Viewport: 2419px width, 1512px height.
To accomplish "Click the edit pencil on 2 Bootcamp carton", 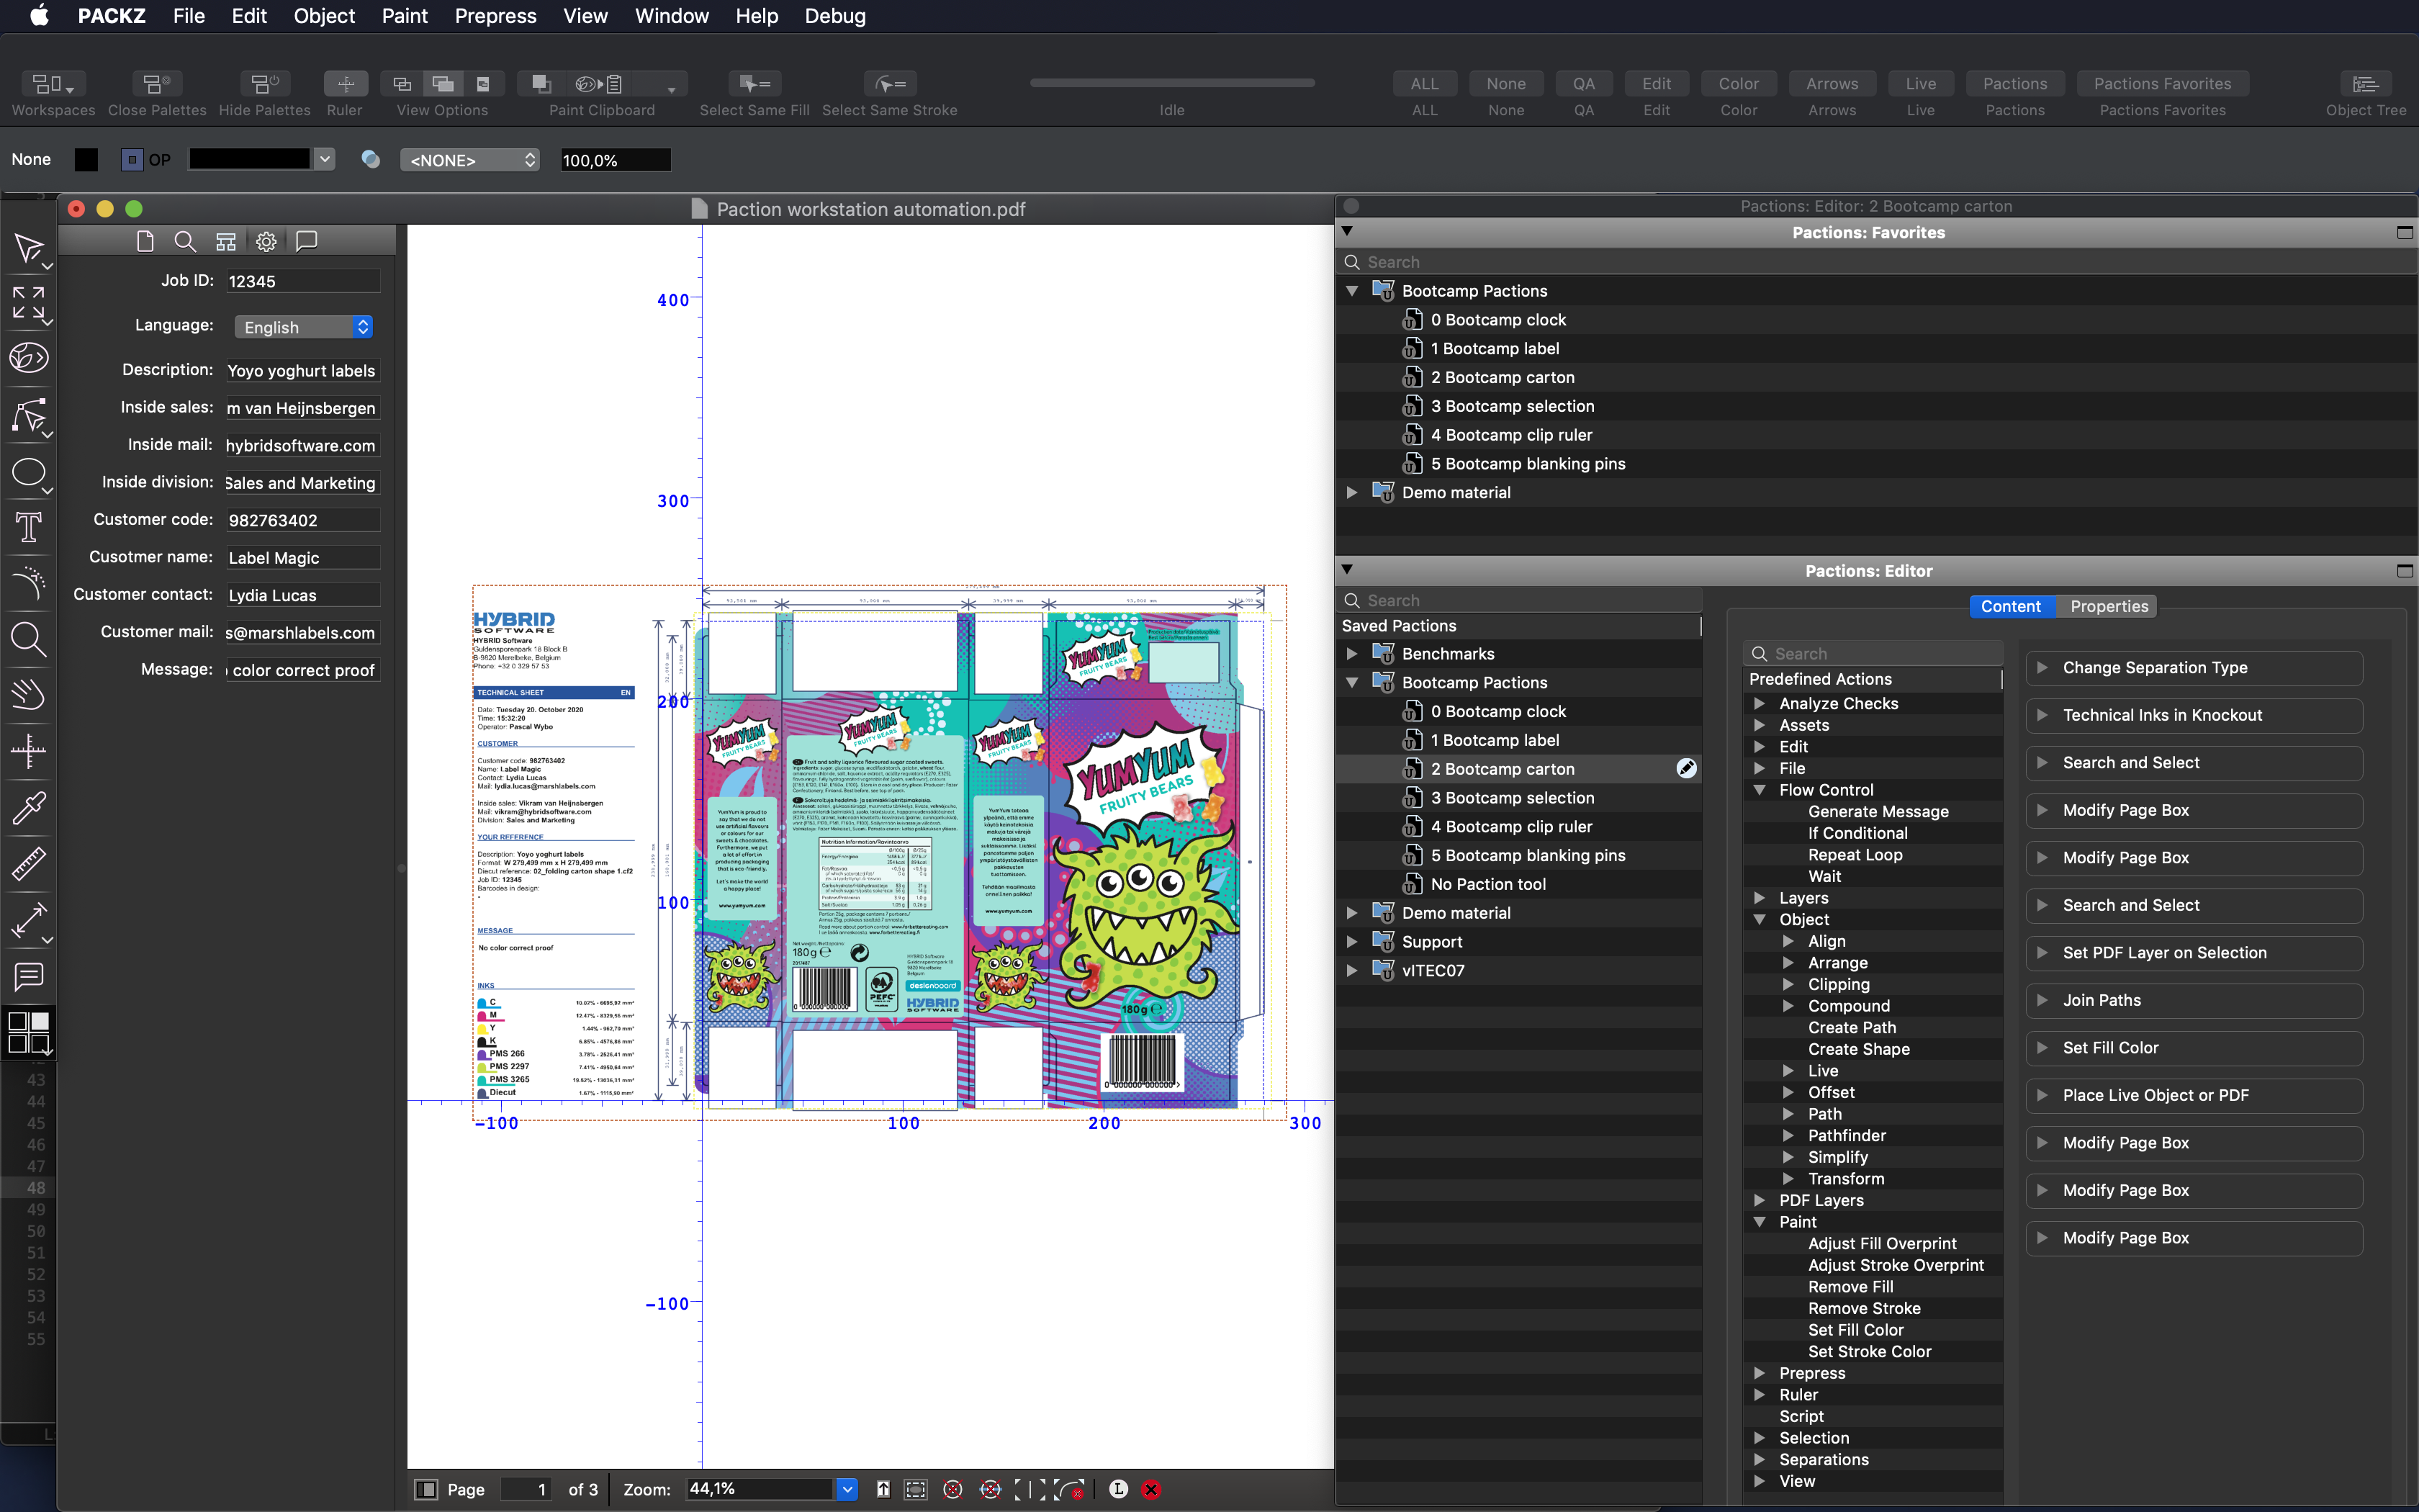I will point(1686,768).
